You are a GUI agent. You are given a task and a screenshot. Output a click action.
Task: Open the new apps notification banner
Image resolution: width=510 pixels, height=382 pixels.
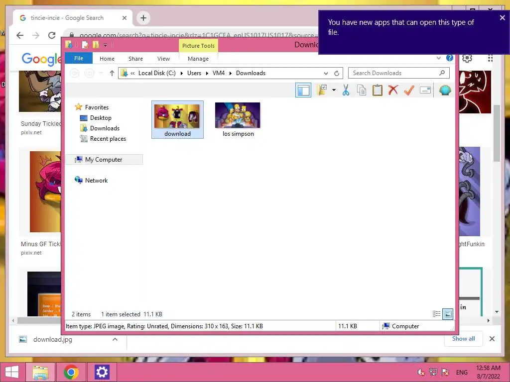point(414,32)
